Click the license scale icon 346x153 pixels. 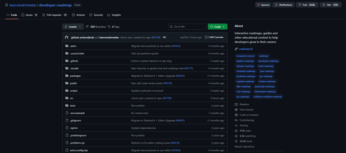coord(236,110)
